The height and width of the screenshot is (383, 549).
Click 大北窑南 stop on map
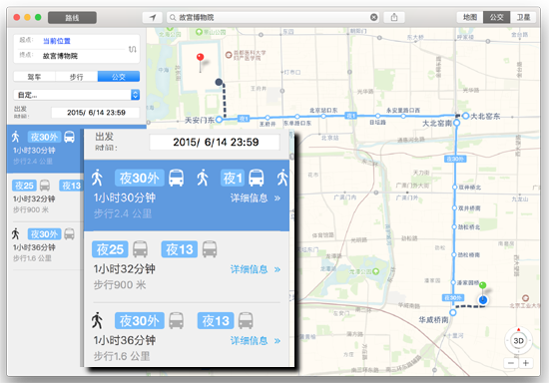[x=457, y=123]
